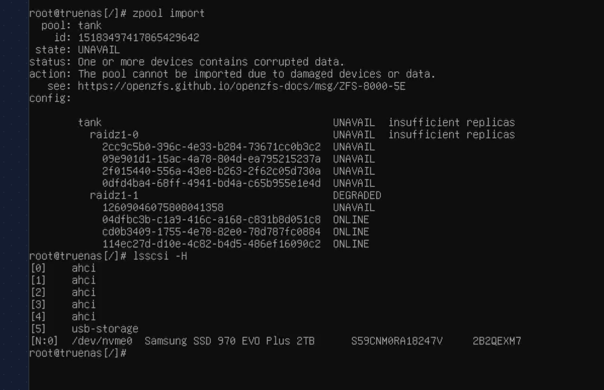Click the raidz1-1 vdev name
This screenshot has width=604, height=390.
pos(114,195)
